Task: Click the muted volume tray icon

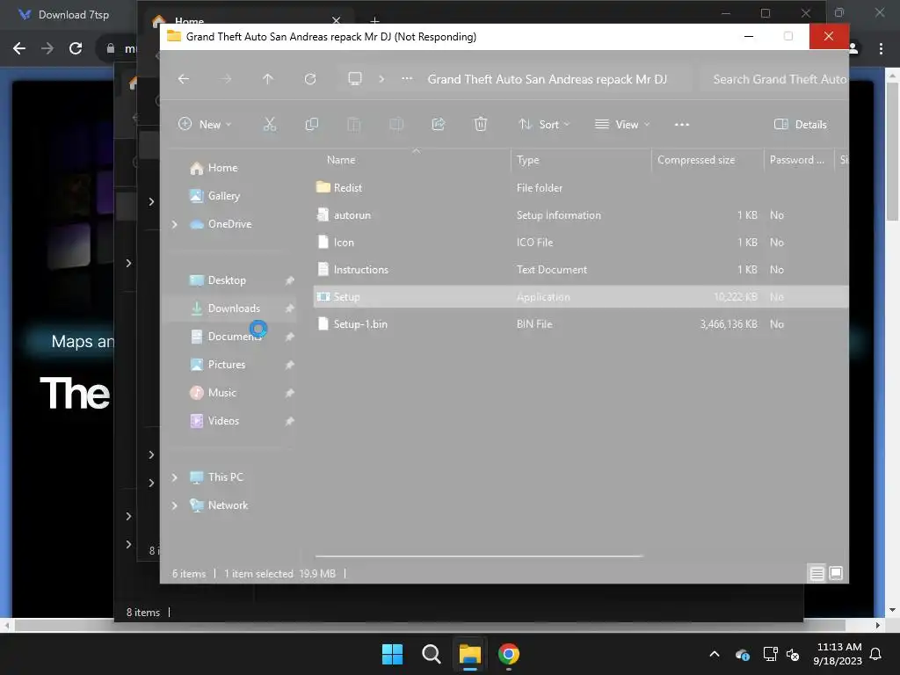Action: pos(794,654)
